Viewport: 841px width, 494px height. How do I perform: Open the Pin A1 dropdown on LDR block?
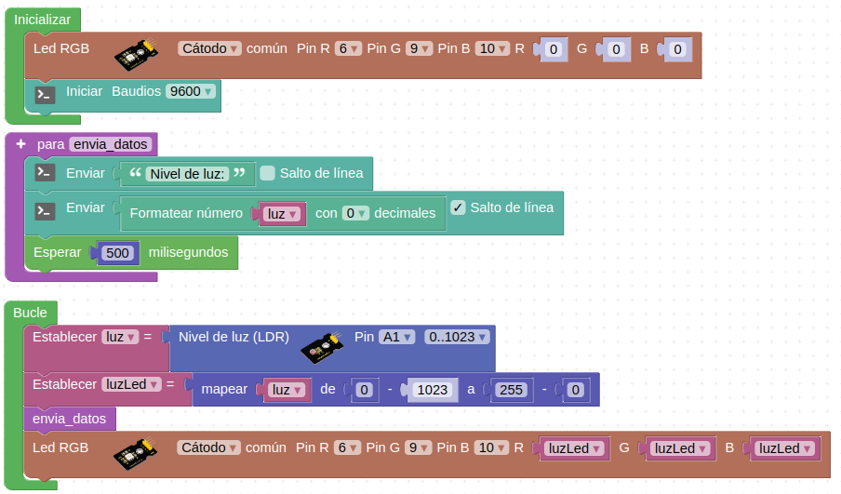point(396,337)
